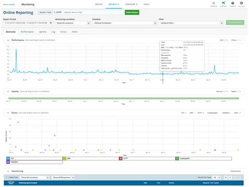The height and width of the screenshot is (187, 249).
Task: Click the Monitoring Agent (Location) column header
Action: (x=28, y=183)
